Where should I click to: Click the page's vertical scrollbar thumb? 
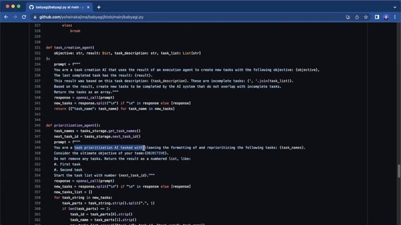click(398, 171)
